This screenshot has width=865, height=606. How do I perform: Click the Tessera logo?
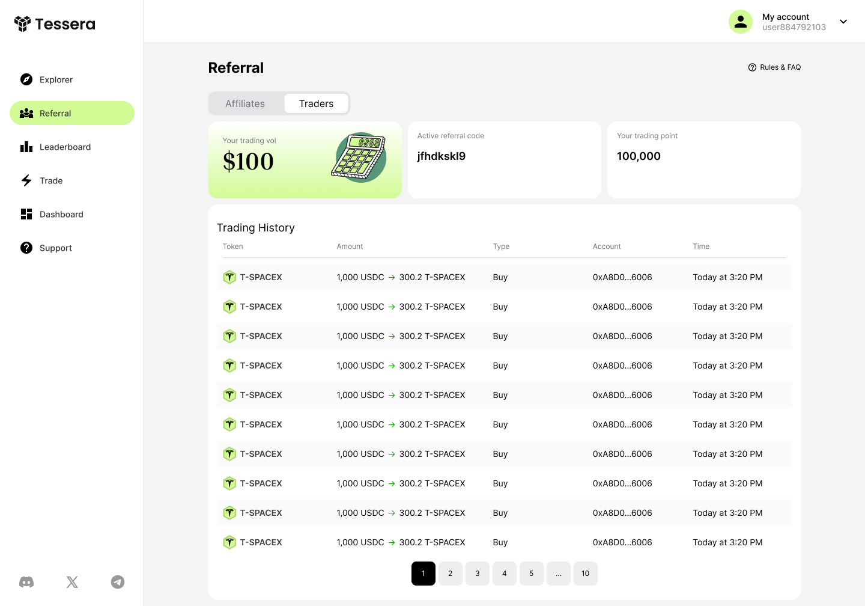coord(55,24)
